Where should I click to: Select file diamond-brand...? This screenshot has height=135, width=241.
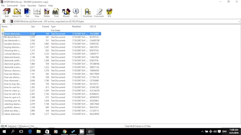(x=51, y=57)
